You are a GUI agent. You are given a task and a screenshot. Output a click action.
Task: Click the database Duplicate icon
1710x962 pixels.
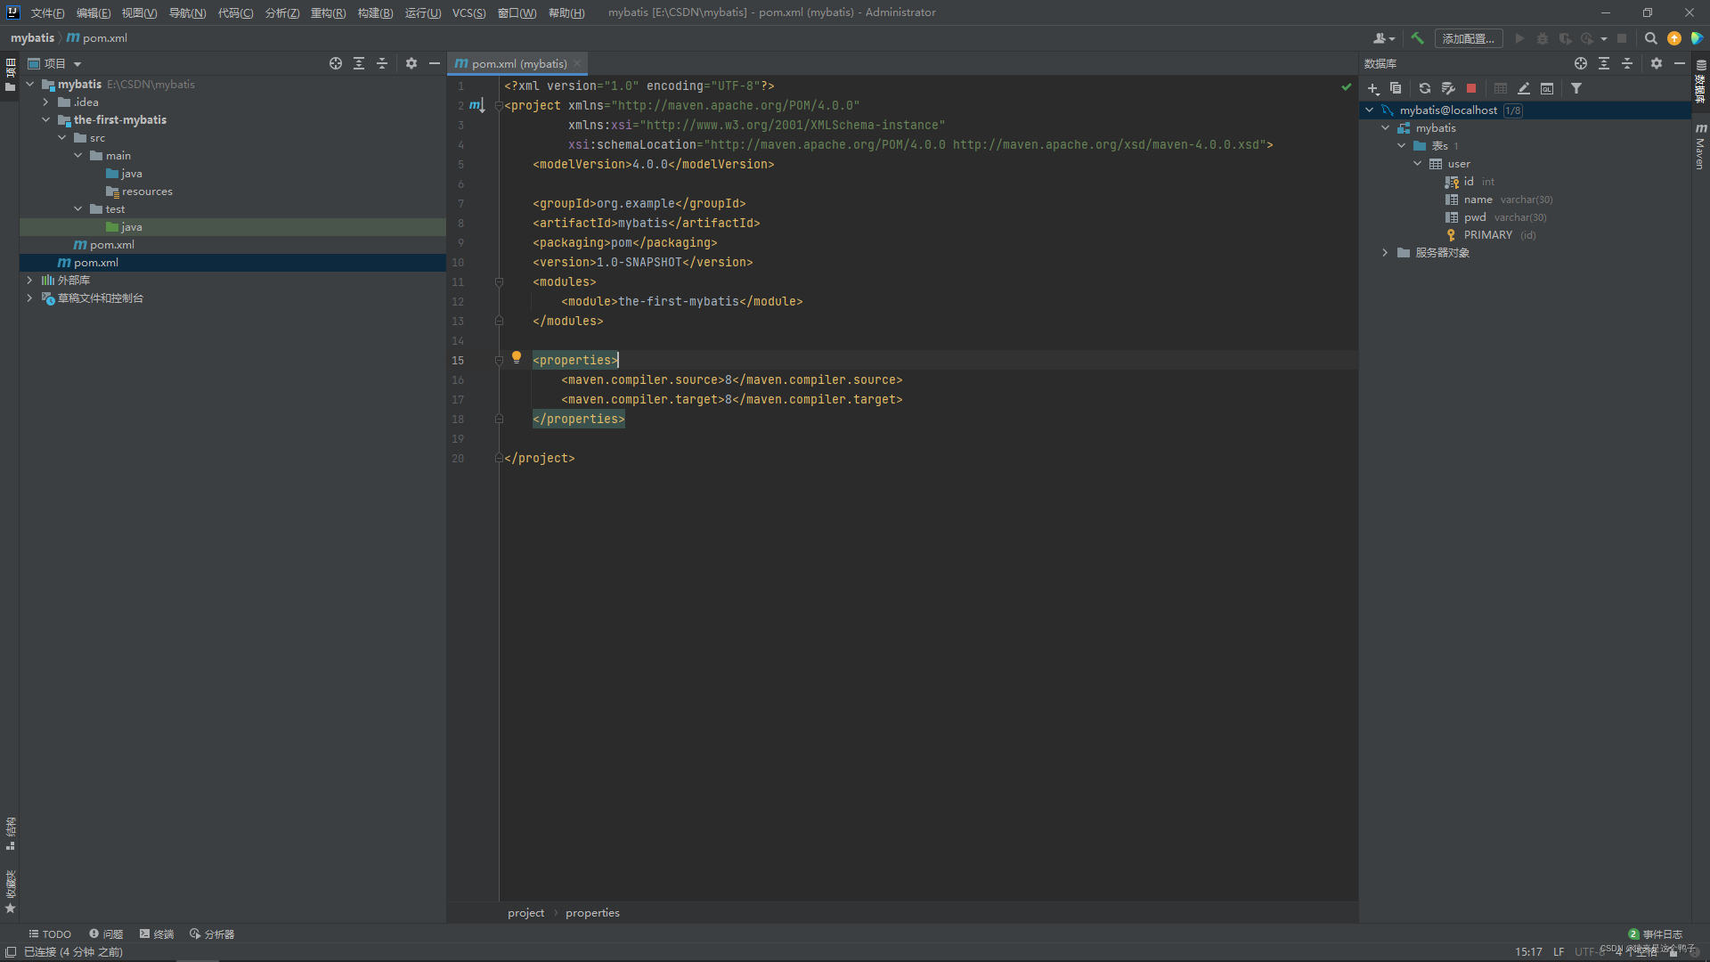[1396, 88]
